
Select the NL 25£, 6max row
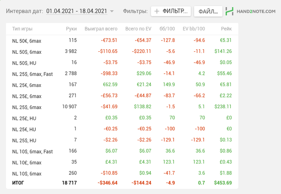122,96
